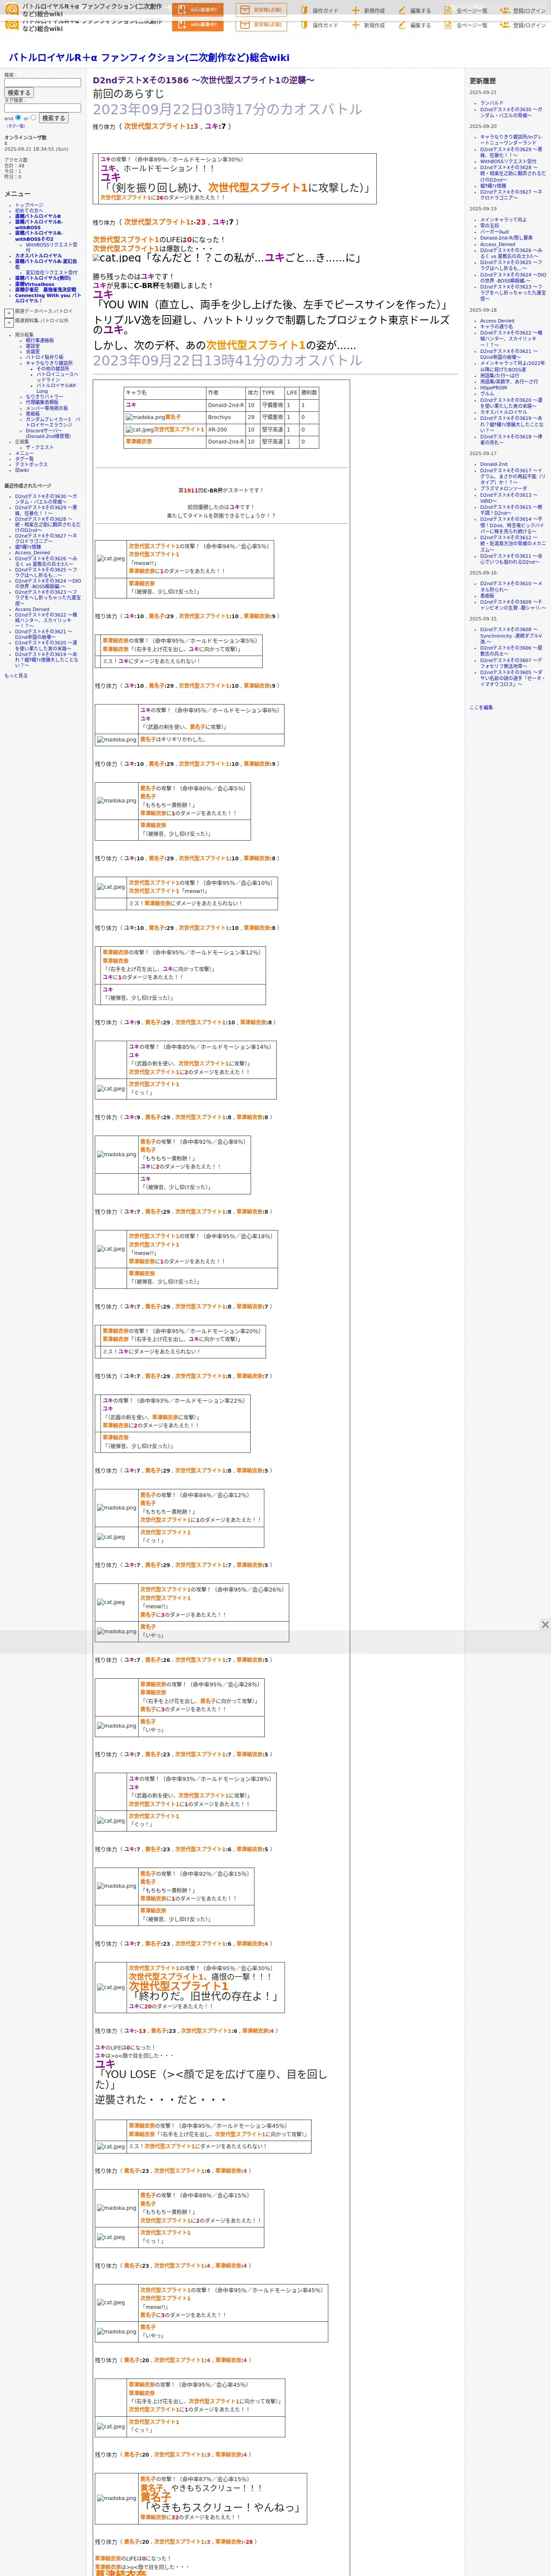Open バトロイニュースヘッドライン link
Image resolution: width=551 pixels, height=2576 pixels.
coord(57,377)
